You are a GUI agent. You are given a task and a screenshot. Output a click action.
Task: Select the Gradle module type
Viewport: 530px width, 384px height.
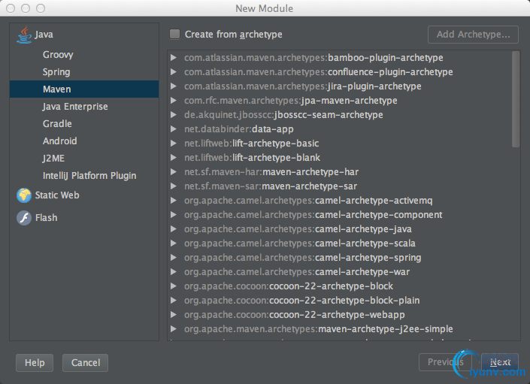point(57,124)
